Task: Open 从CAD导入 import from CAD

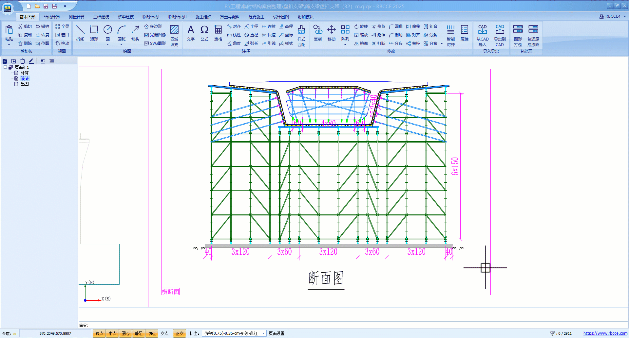Action: click(x=482, y=35)
